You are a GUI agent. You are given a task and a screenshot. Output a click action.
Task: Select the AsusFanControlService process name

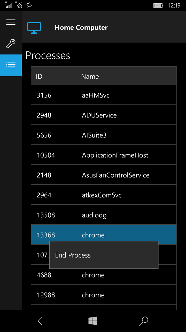(116, 175)
